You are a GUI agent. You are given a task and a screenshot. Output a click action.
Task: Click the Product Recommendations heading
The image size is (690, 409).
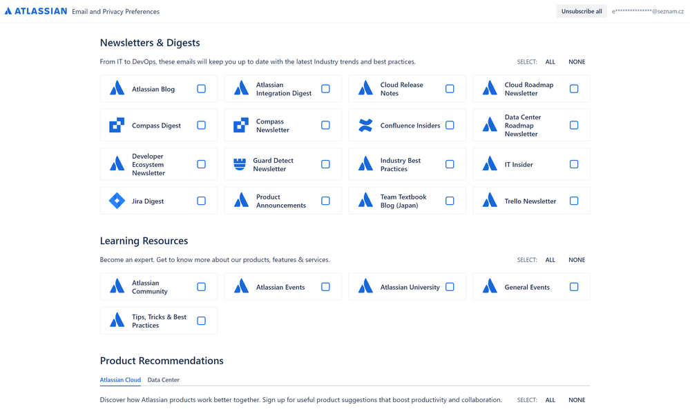click(x=162, y=361)
